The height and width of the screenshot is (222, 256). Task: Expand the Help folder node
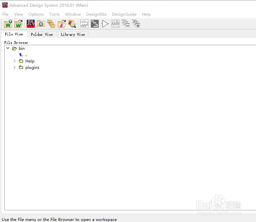tap(15, 61)
